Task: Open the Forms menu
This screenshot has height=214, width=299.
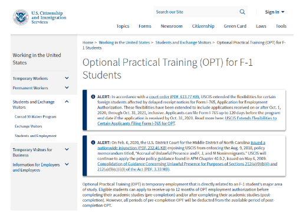Action: (145, 26)
